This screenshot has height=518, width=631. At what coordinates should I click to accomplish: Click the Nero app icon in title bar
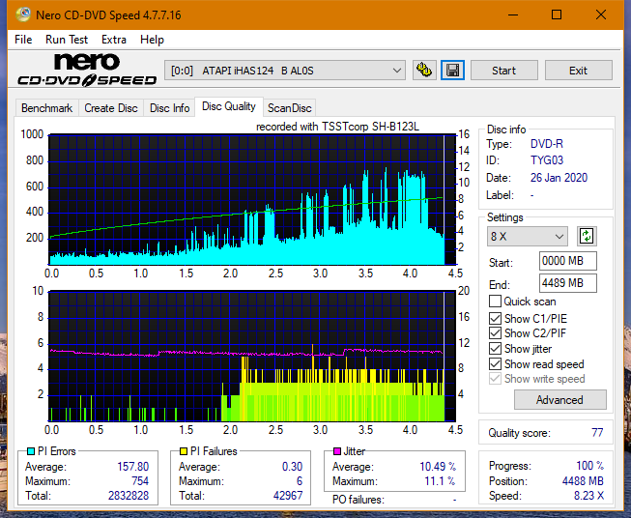click(23, 14)
